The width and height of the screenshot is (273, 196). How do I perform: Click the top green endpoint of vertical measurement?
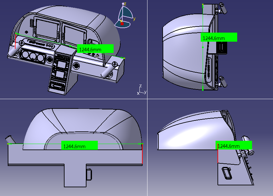(203, 4)
